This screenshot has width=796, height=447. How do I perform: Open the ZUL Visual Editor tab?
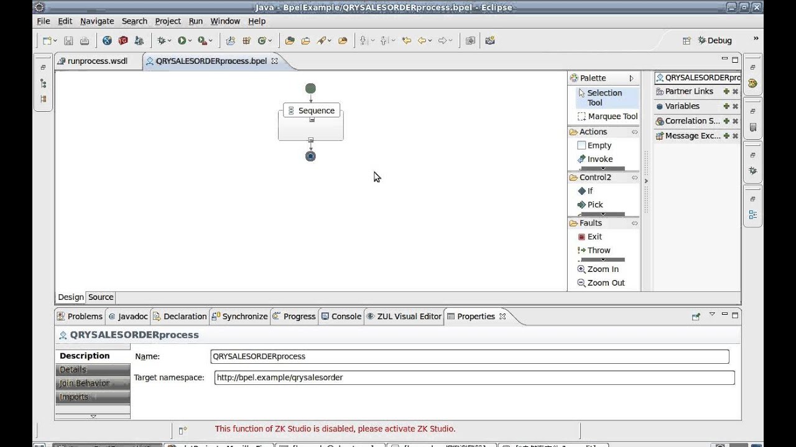(404, 317)
